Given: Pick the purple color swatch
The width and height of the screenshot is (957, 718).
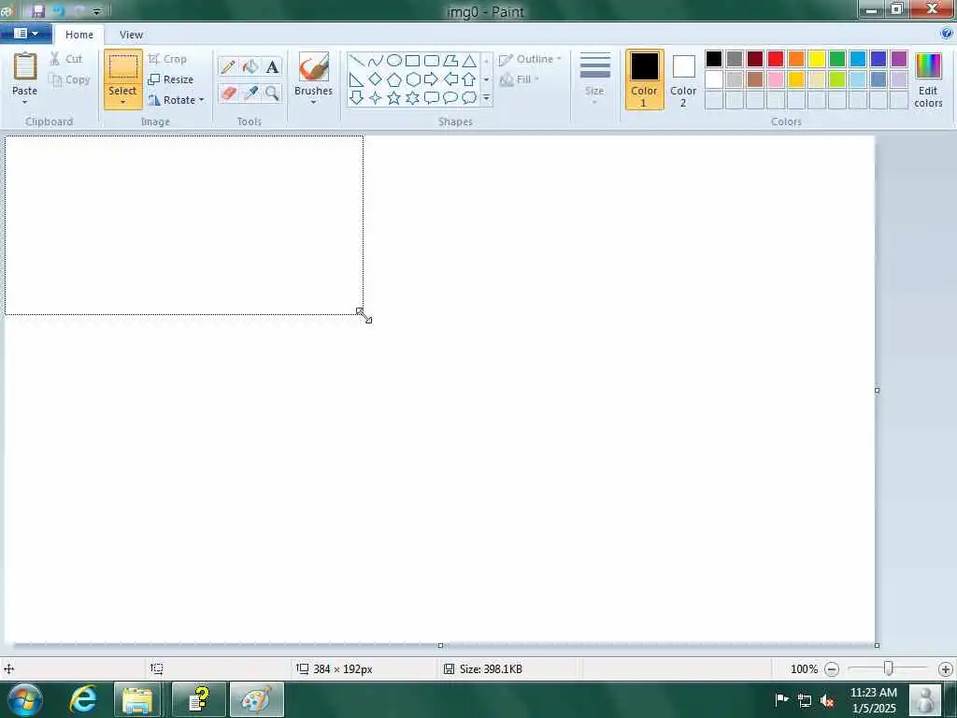Looking at the screenshot, I should (x=899, y=59).
